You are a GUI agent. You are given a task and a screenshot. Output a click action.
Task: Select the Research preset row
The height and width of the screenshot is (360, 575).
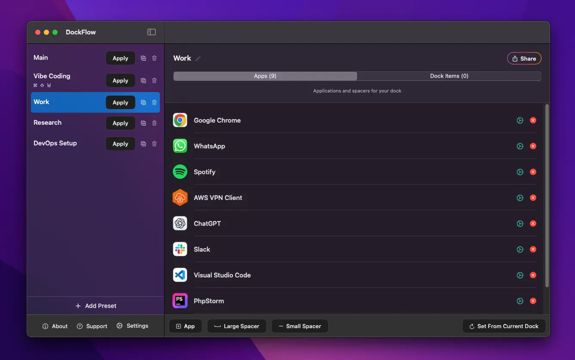tap(95, 123)
